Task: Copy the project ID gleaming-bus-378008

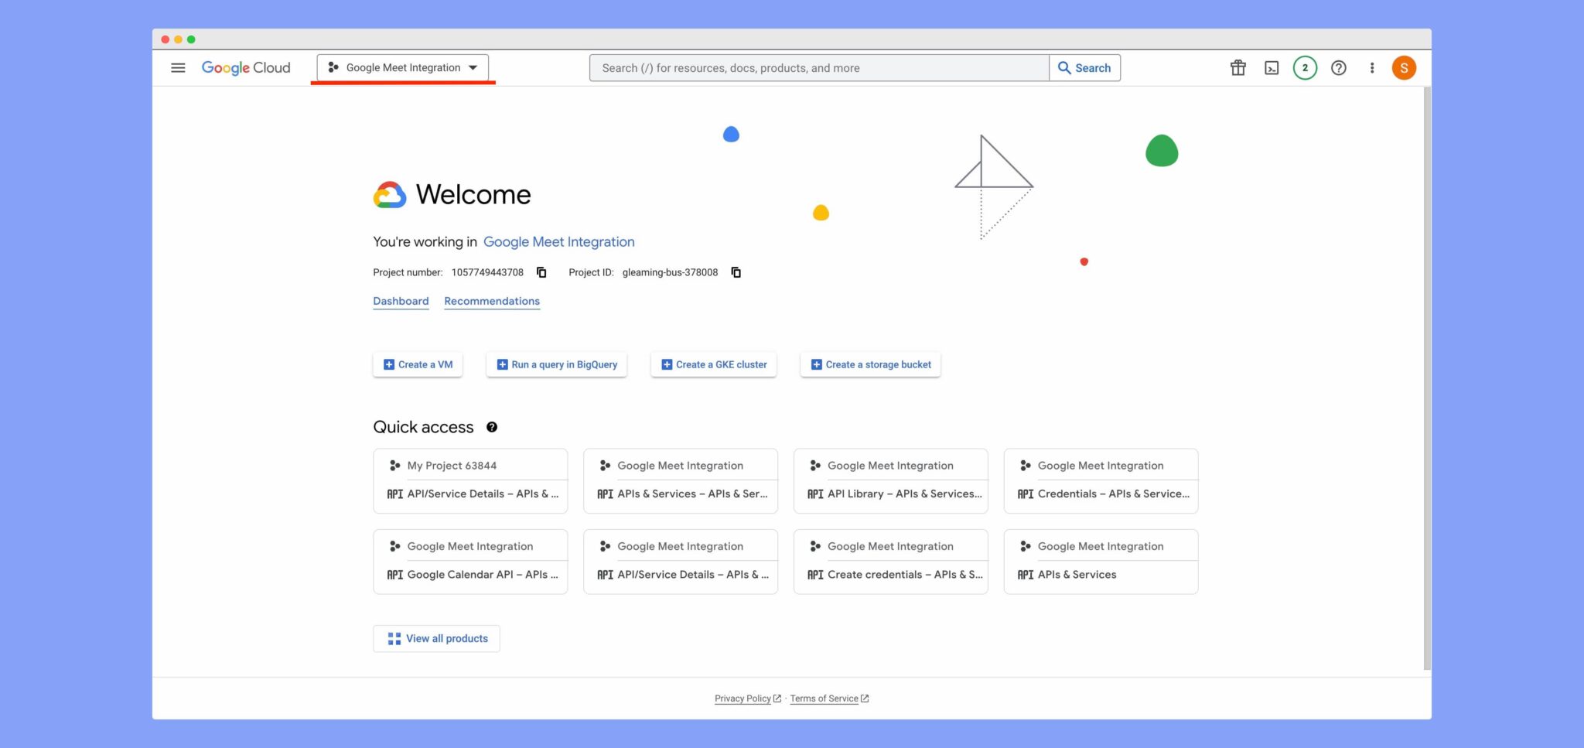Action: pos(736,272)
